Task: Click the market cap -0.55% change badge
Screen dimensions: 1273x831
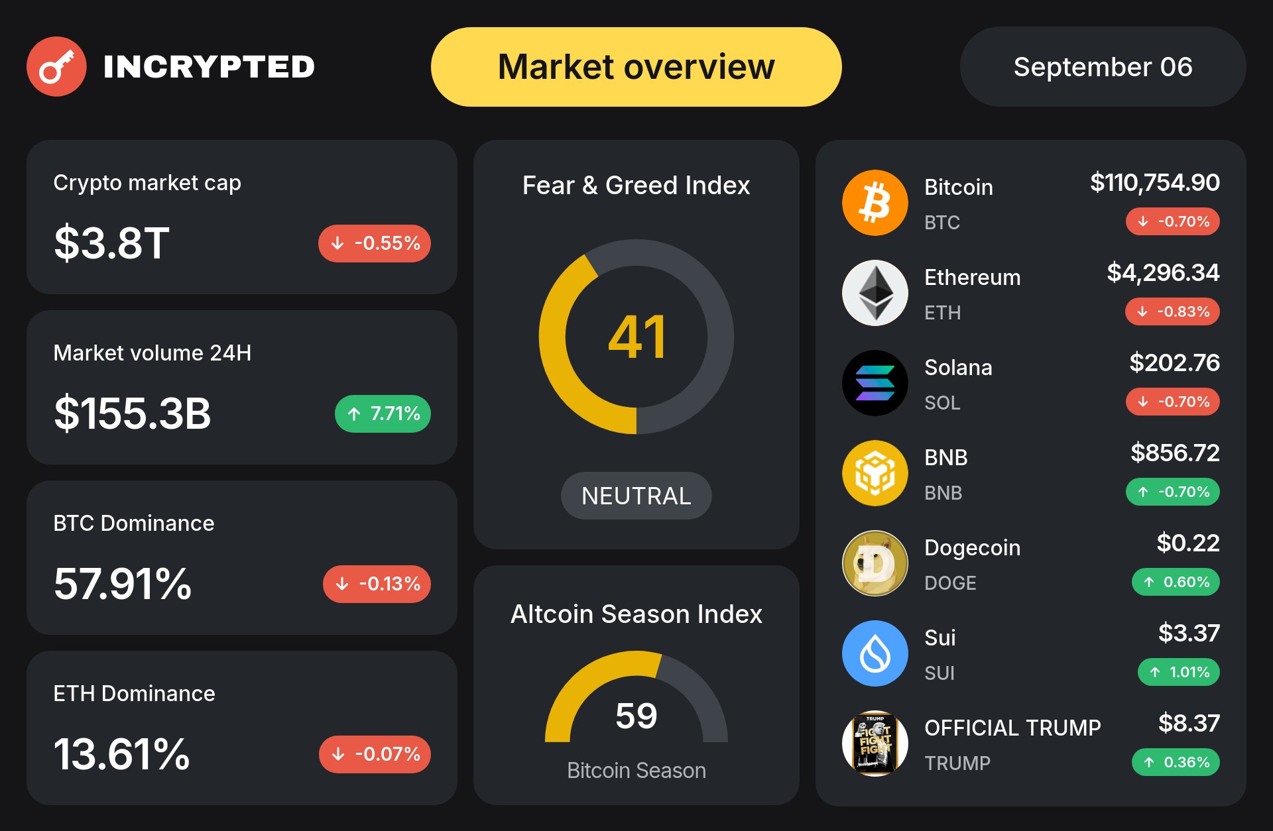Action: click(x=375, y=243)
